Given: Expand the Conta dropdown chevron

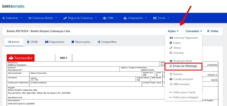Looking at the screenshot, I should pos(169,18).
